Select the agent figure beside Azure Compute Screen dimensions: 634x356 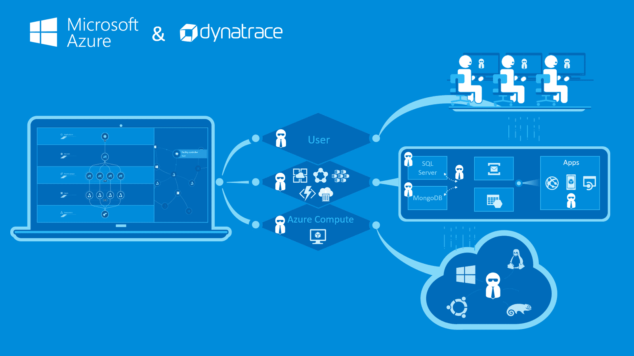(280, 225)
